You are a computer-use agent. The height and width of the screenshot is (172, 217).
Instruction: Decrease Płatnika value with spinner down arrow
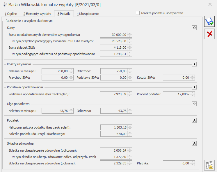pos(192,165)
